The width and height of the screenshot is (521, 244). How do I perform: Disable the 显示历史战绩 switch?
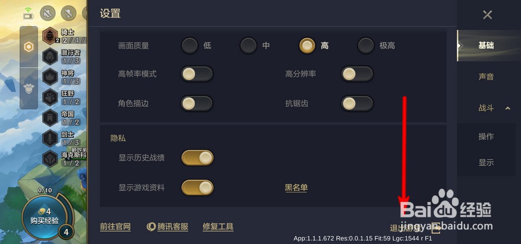coord(197,158)
